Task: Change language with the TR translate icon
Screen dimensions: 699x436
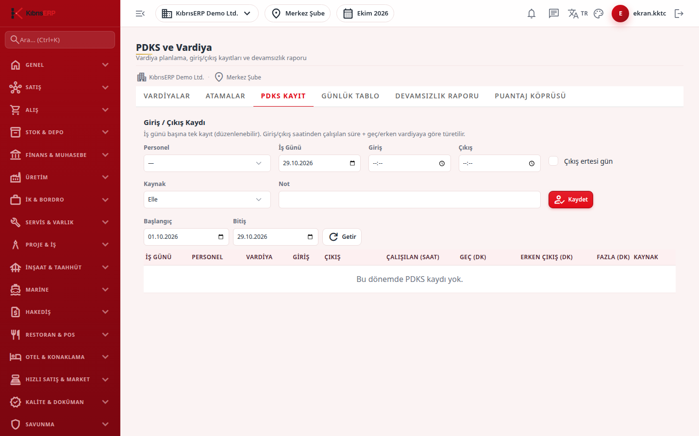Action: pos(578,14)
